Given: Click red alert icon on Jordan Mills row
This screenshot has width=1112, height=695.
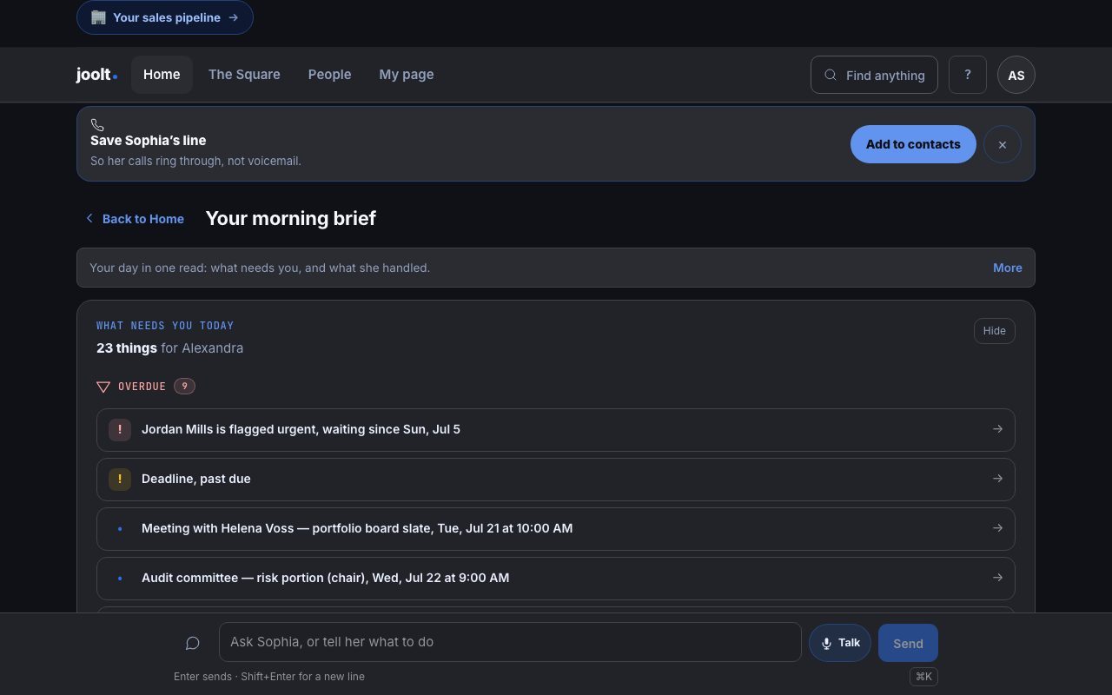Looking at the screenshot, I should point(120,430).
